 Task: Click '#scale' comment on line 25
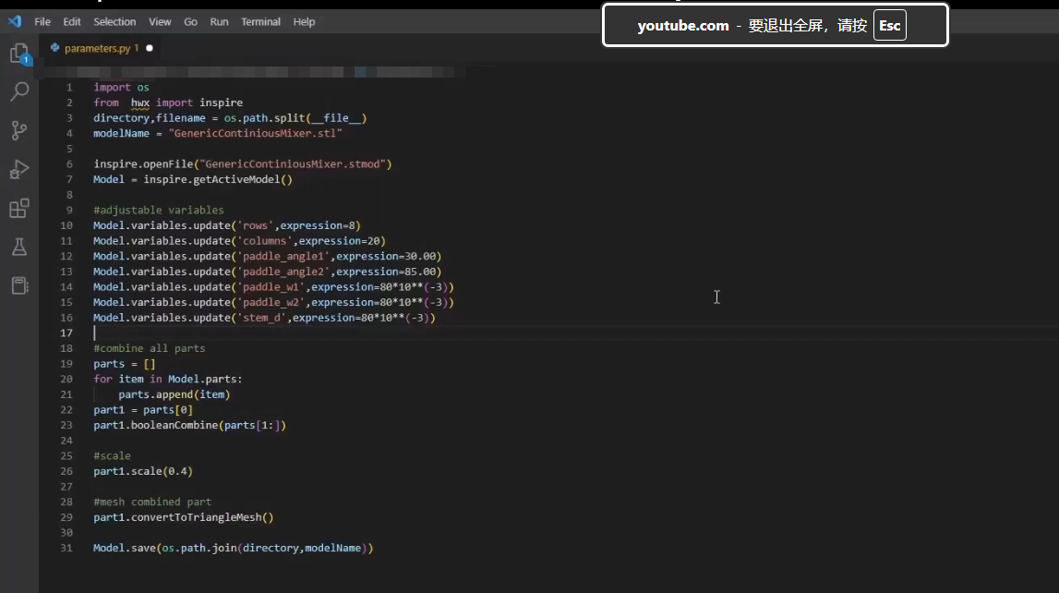click(x=112, y=456)
